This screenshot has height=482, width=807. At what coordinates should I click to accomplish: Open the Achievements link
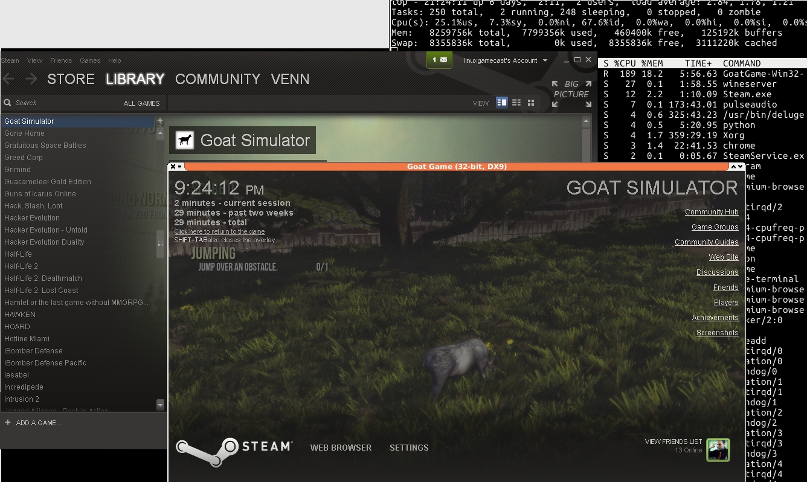click(715, 318)
